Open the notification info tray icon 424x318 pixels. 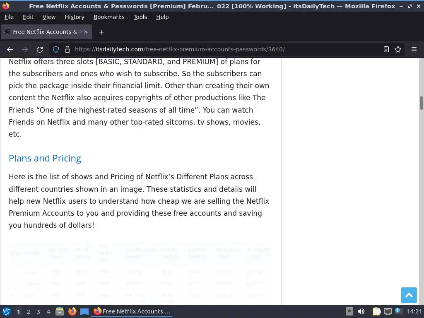tap(398, 311)
